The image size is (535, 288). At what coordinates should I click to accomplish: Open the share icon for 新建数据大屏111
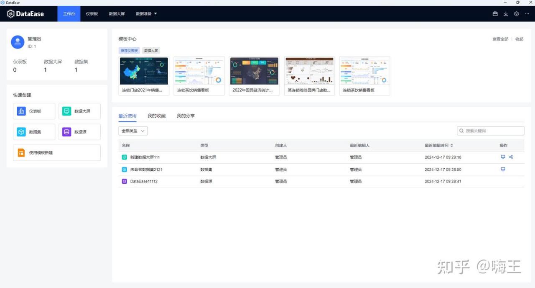[511, 157]
